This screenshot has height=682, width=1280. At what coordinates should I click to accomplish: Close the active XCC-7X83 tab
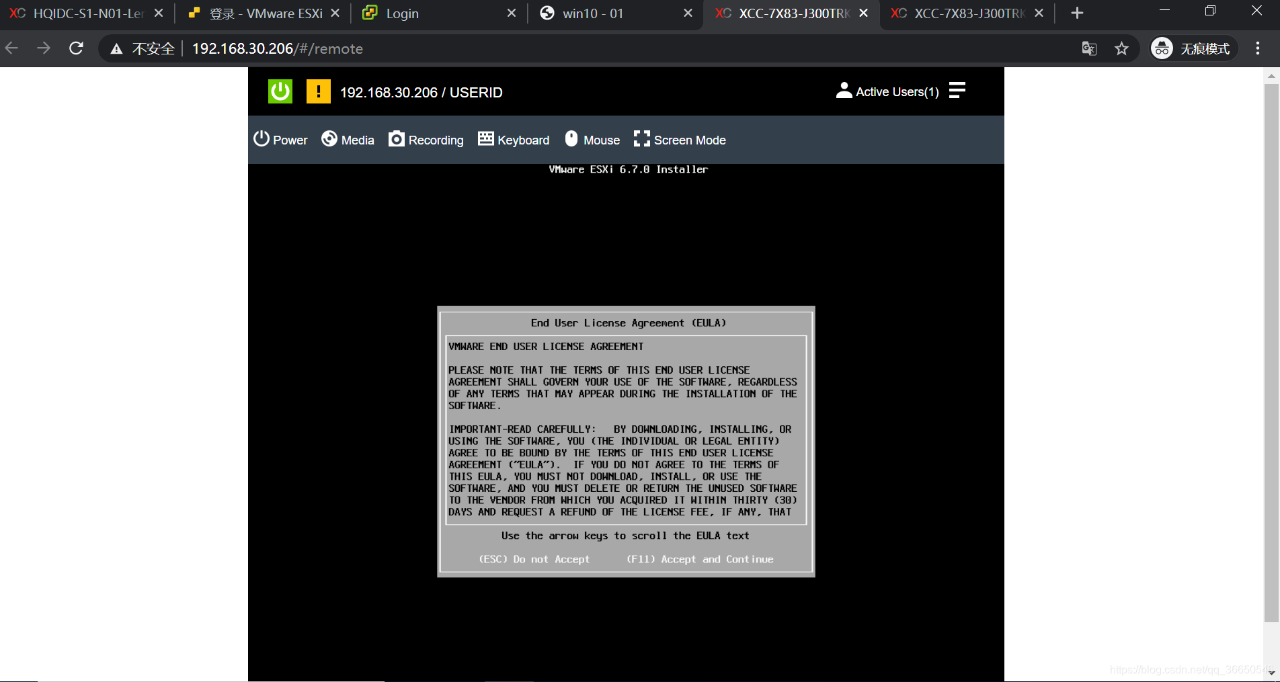864,13
